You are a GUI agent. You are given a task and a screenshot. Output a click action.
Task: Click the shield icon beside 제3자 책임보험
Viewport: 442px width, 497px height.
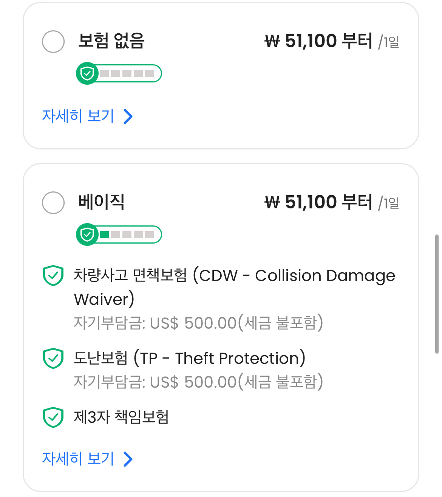53,417
